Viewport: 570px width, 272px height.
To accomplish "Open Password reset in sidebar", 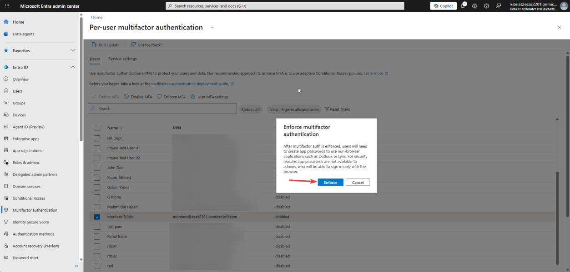I will (25, 258).
